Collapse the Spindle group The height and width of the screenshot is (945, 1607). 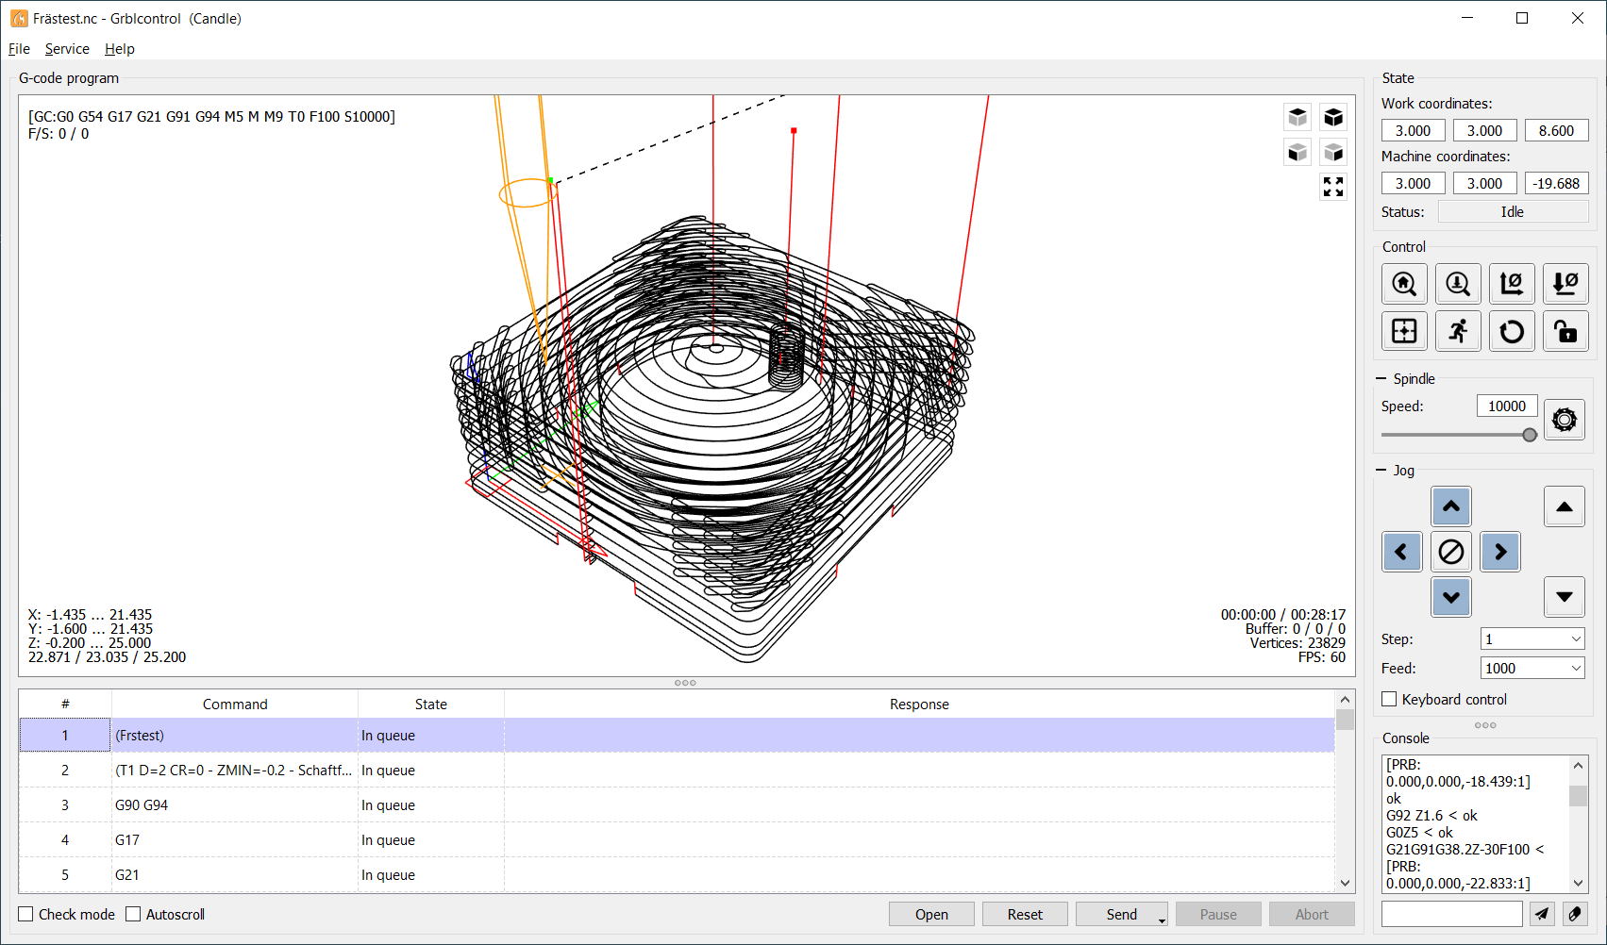(1382, 379)
